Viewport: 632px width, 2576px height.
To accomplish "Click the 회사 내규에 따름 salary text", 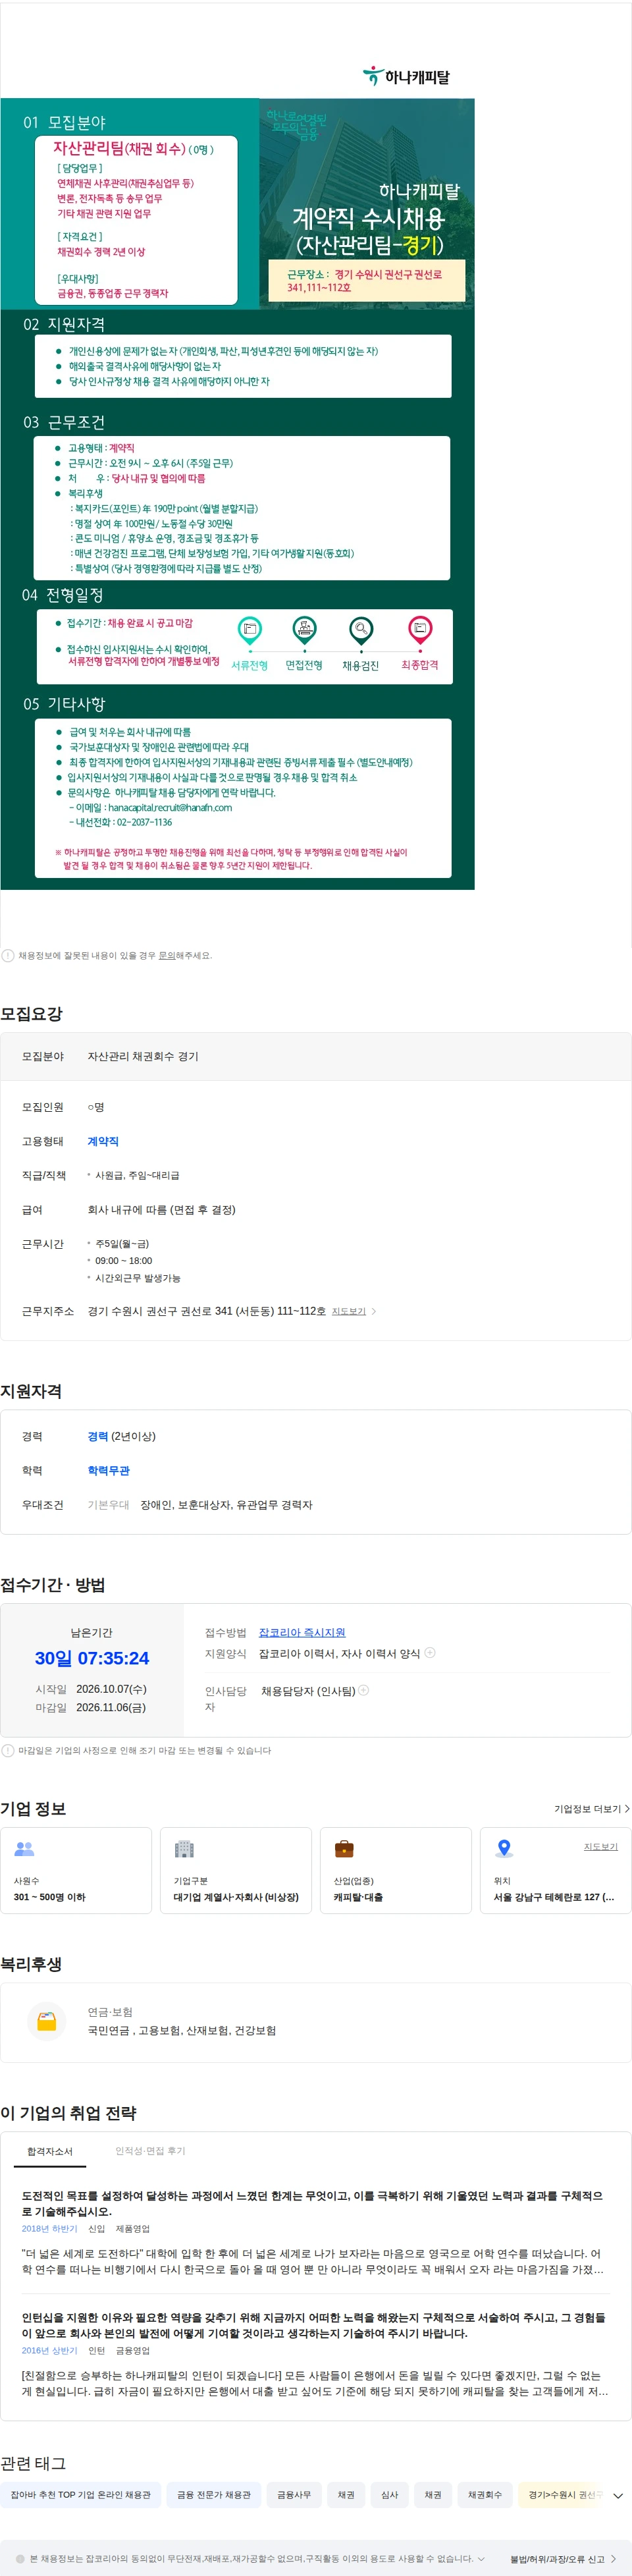I will (x=161, y=1209).
